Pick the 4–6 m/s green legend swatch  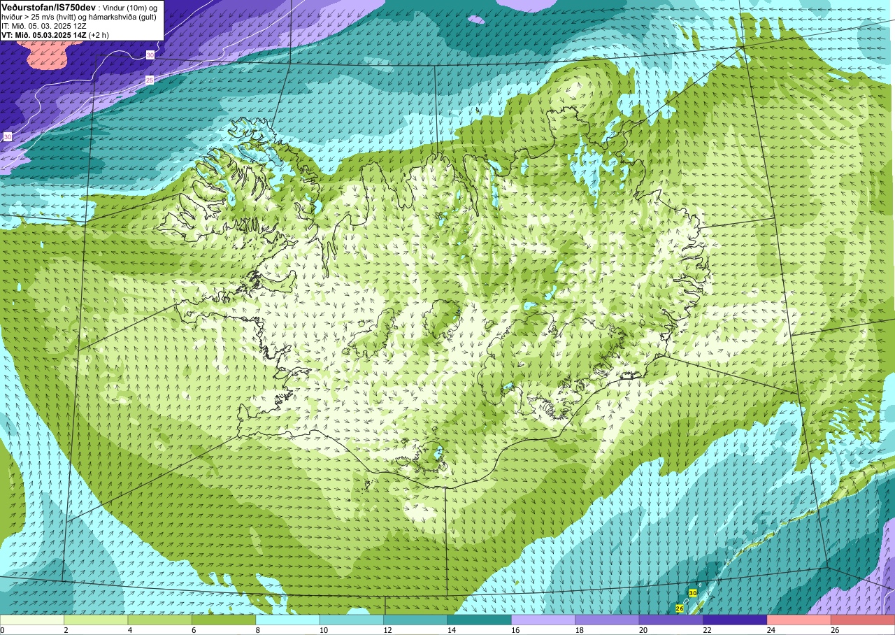click(x=159, y=620)
